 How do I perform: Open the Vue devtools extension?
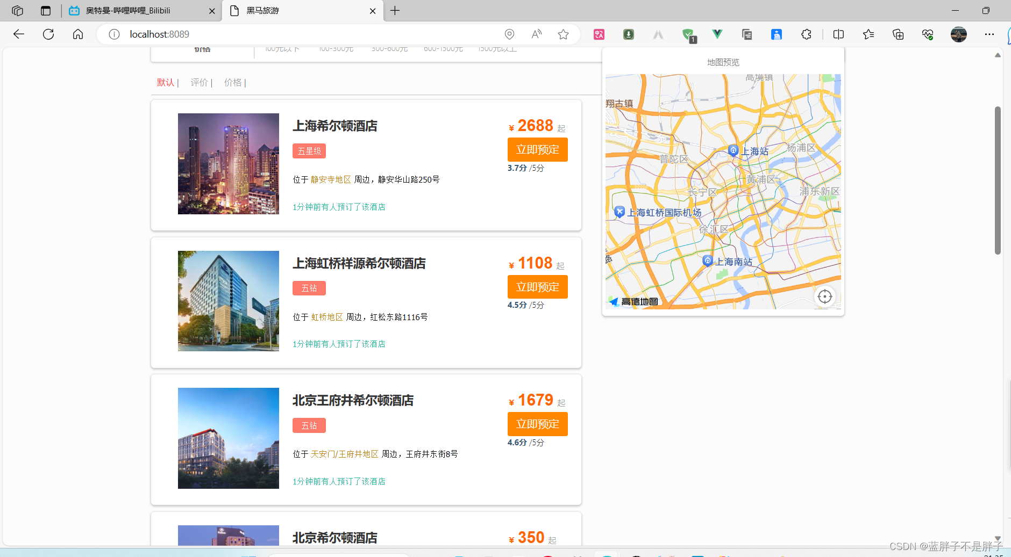pos(717,34)
